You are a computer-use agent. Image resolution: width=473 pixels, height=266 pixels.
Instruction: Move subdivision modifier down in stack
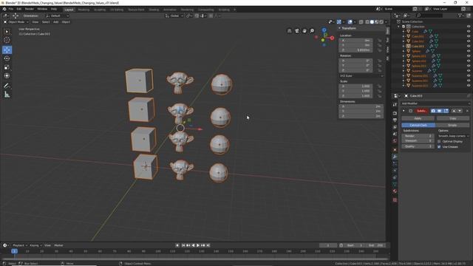[x=460, y=111]
